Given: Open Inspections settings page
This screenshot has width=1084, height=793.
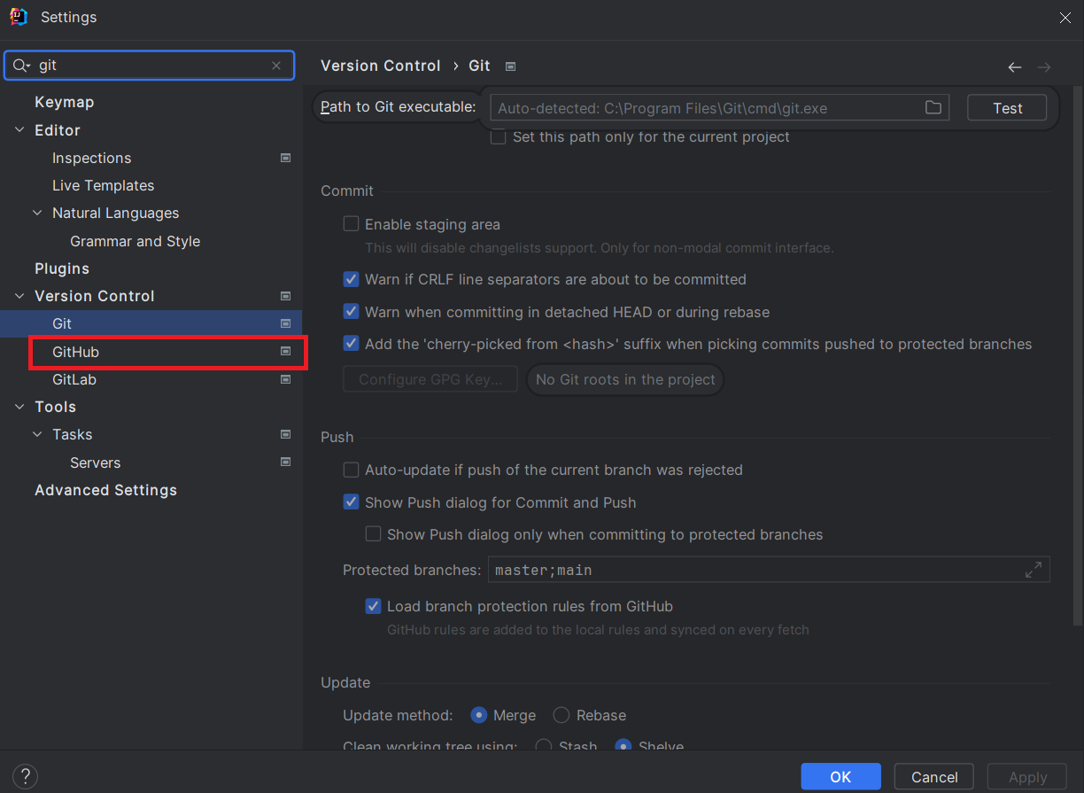Looking at the screenshot, I should (x=91, y=158).
